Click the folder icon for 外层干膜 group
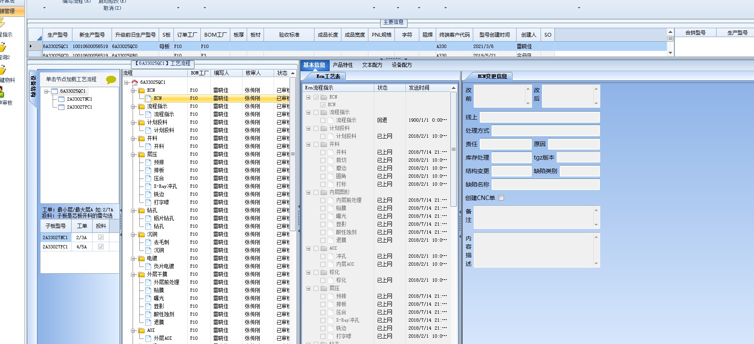The image size is (754, 344). point(141,274)
